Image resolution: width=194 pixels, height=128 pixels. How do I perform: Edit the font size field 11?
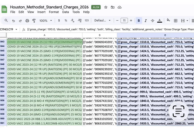pyautogui.click(x=124, y=21)
